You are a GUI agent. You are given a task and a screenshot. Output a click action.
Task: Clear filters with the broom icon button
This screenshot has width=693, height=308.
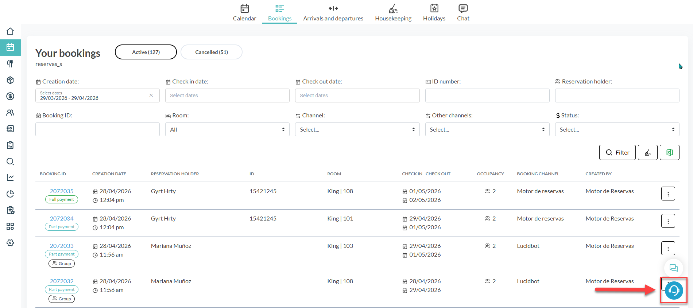click(x=647, y=152)
